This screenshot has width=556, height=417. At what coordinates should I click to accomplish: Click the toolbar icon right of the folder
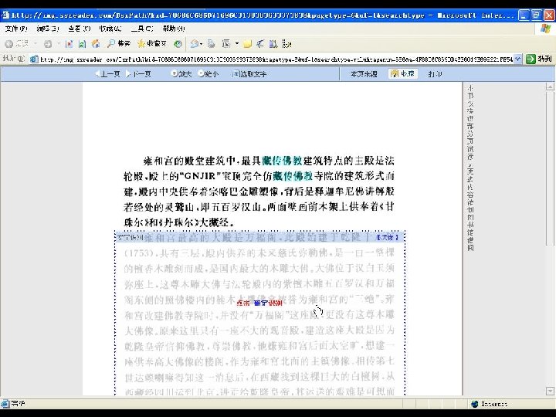point(260,43)
